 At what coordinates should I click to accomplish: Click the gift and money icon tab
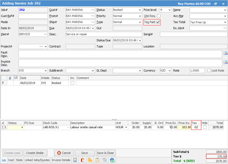pyautogui.click(x=112, y=160)
